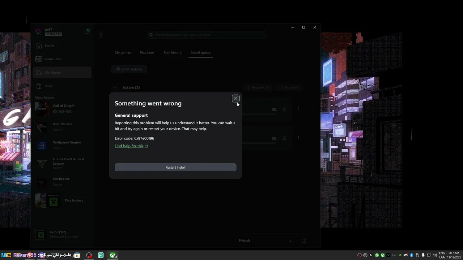Image resolution: width=463 pixels, height=260 pixels.
Task: Click warning icon on second install item
Action: coord(284,138)
